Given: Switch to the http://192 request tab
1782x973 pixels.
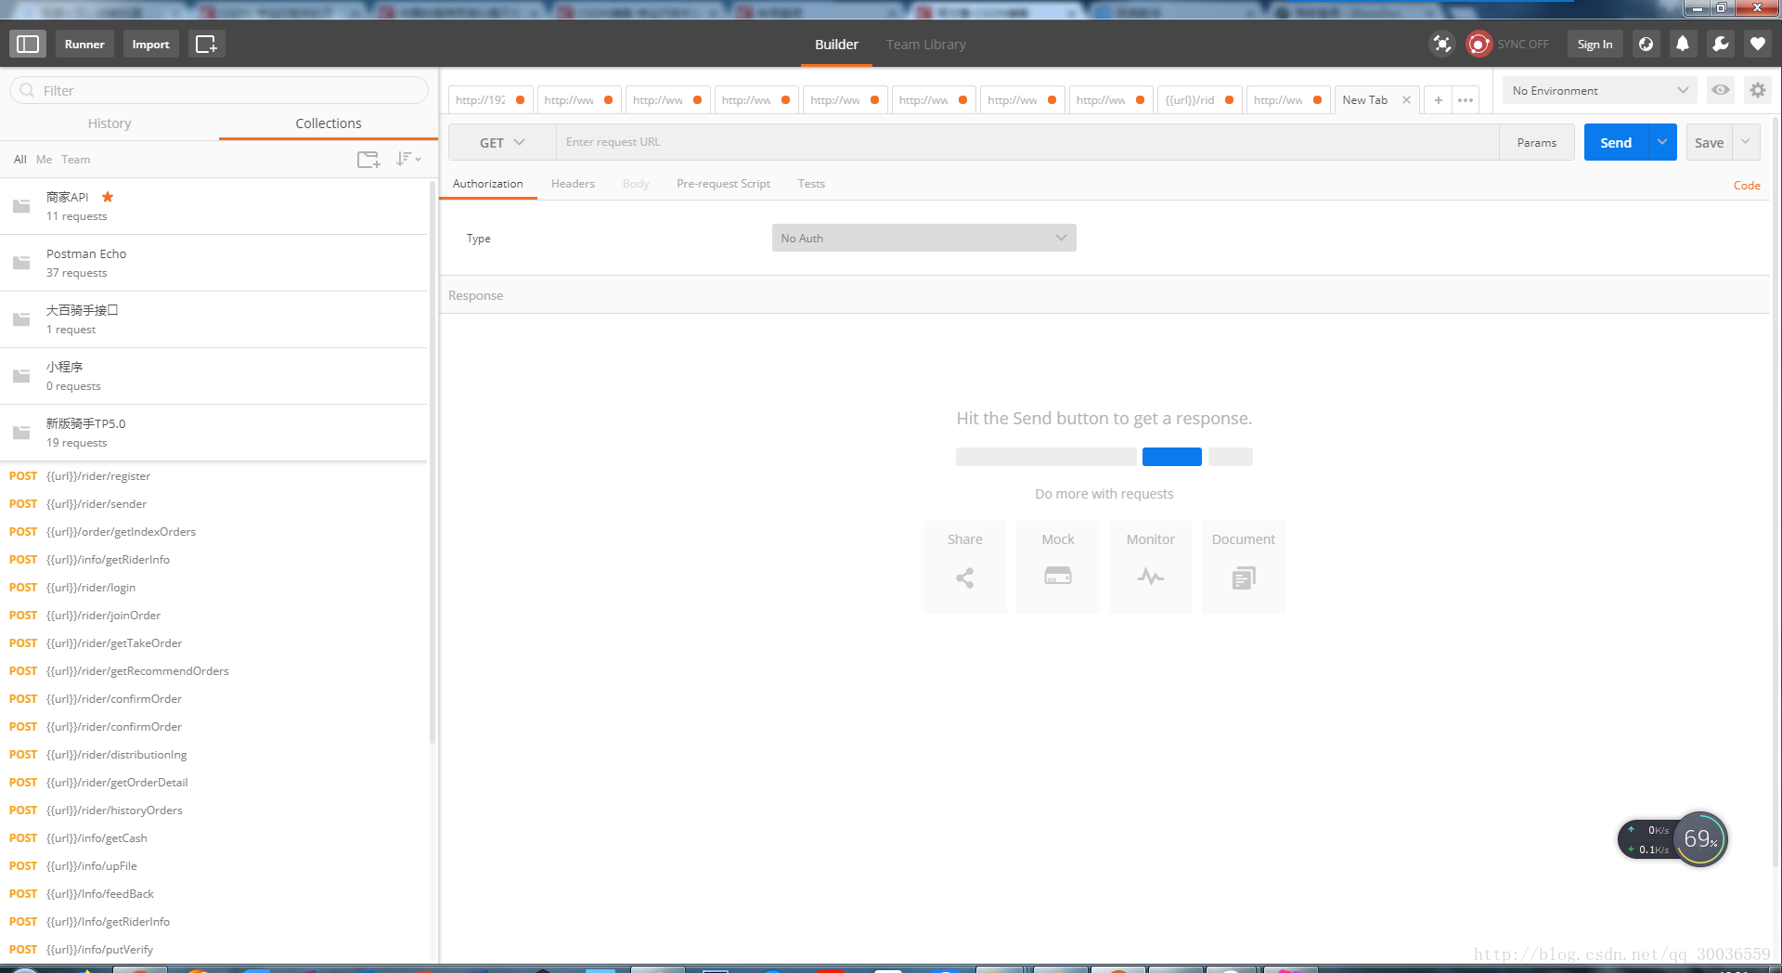Looking at the screenshot, I should (x=490, y=99).
